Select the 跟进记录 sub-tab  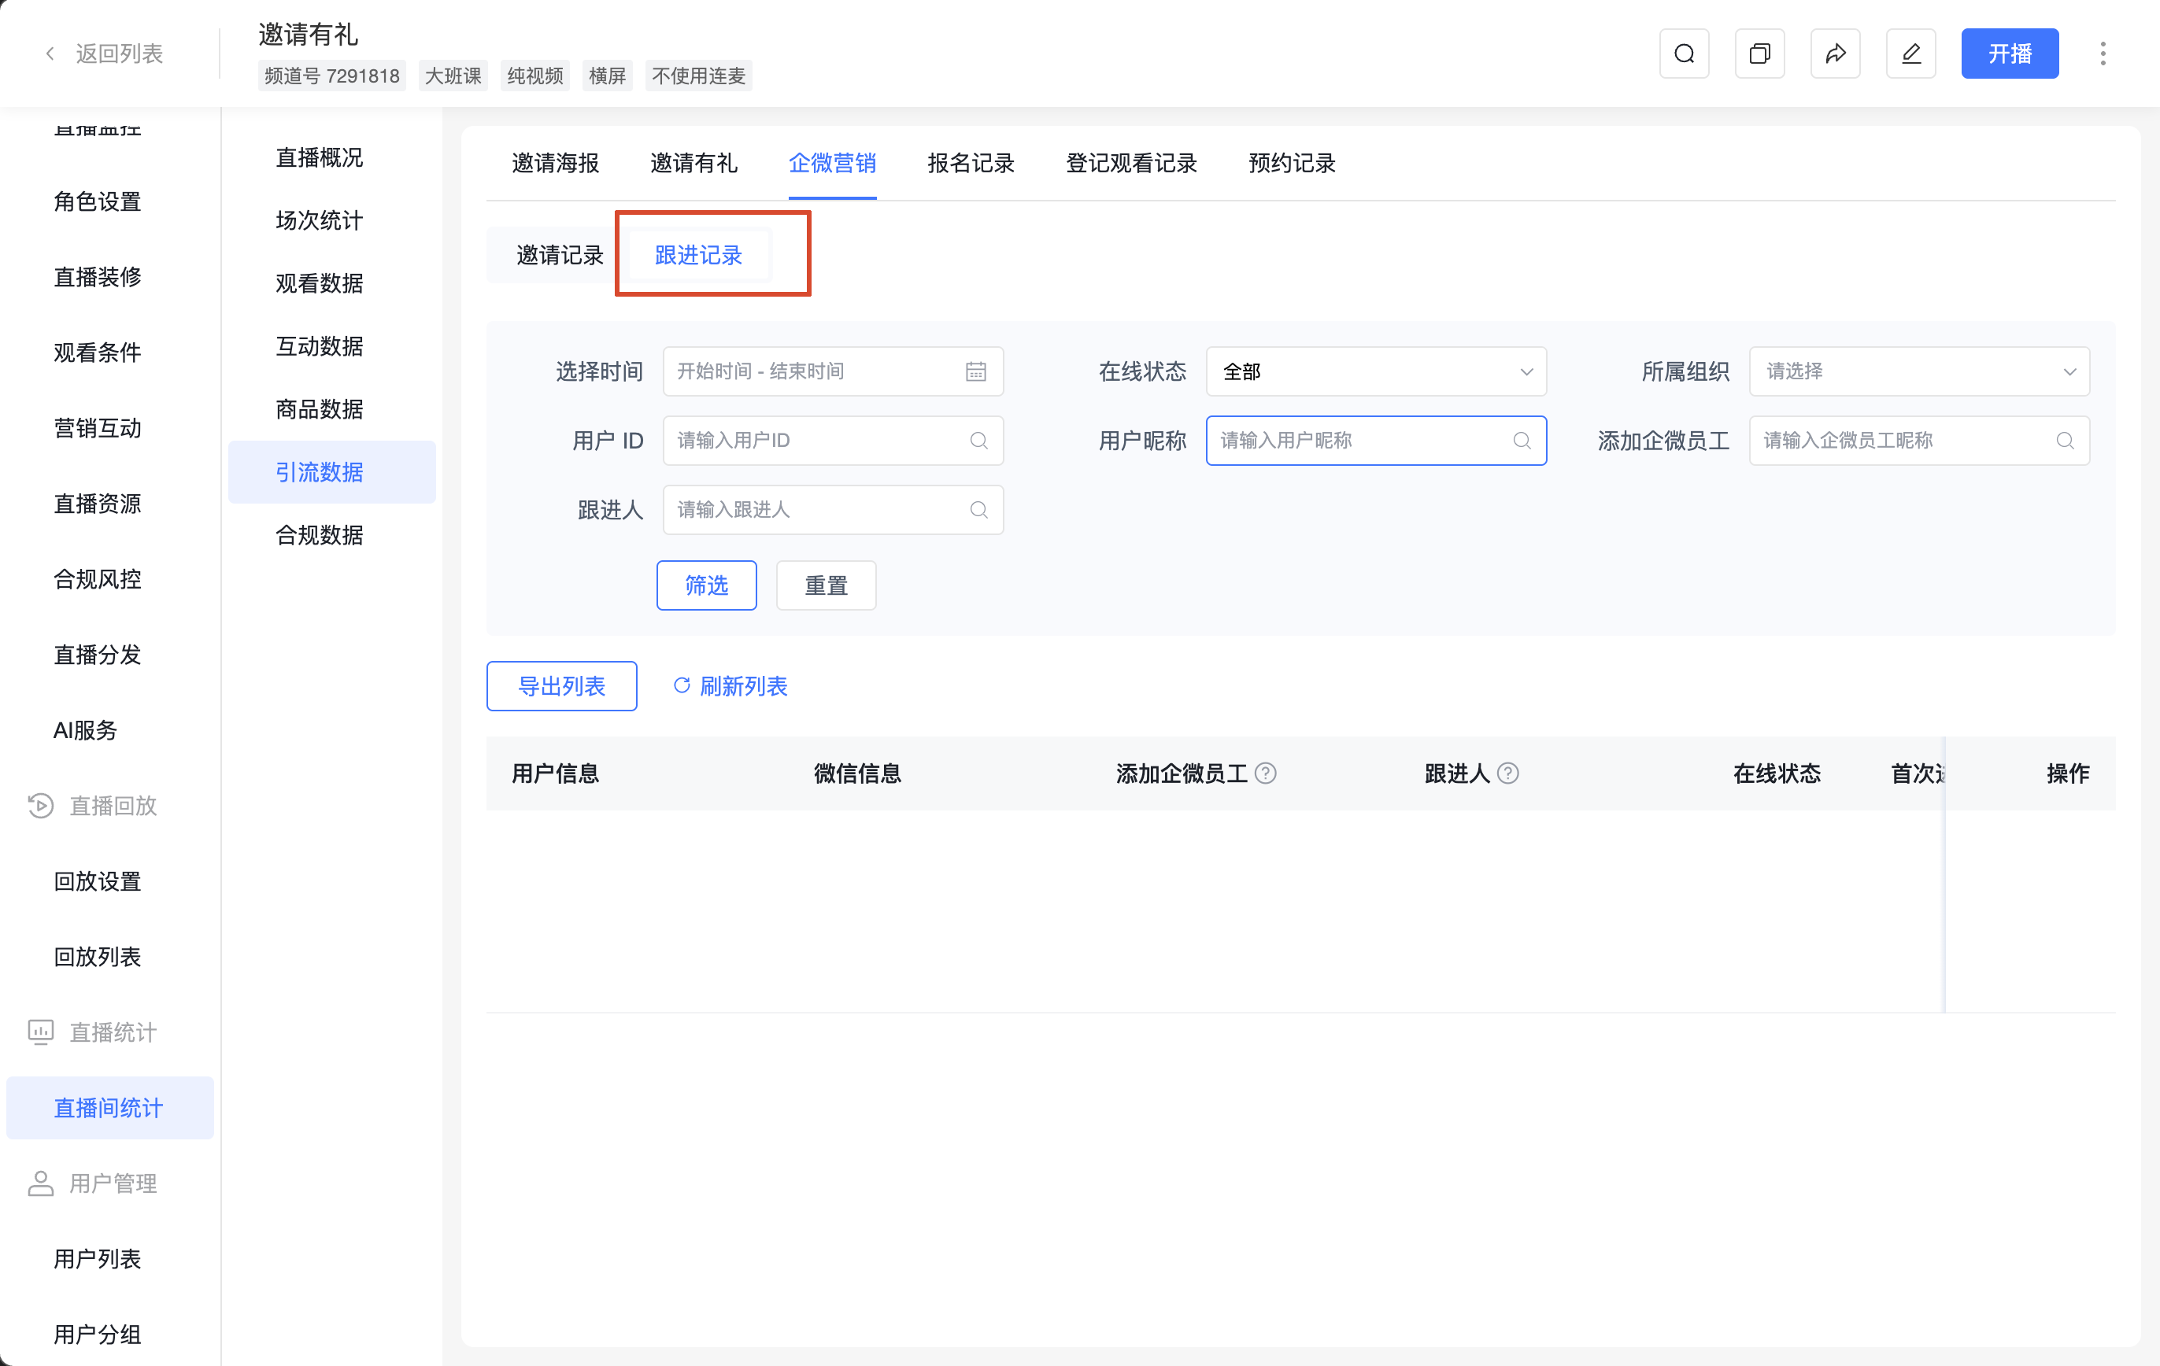point(699,256)
